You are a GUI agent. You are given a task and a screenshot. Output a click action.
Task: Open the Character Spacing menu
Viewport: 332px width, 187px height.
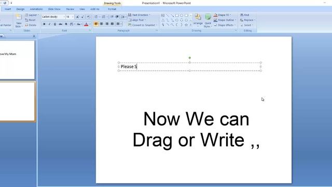72,24
